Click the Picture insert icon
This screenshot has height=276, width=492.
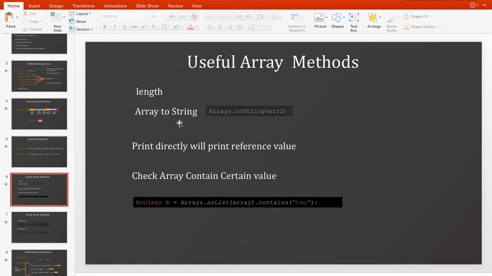320,21
